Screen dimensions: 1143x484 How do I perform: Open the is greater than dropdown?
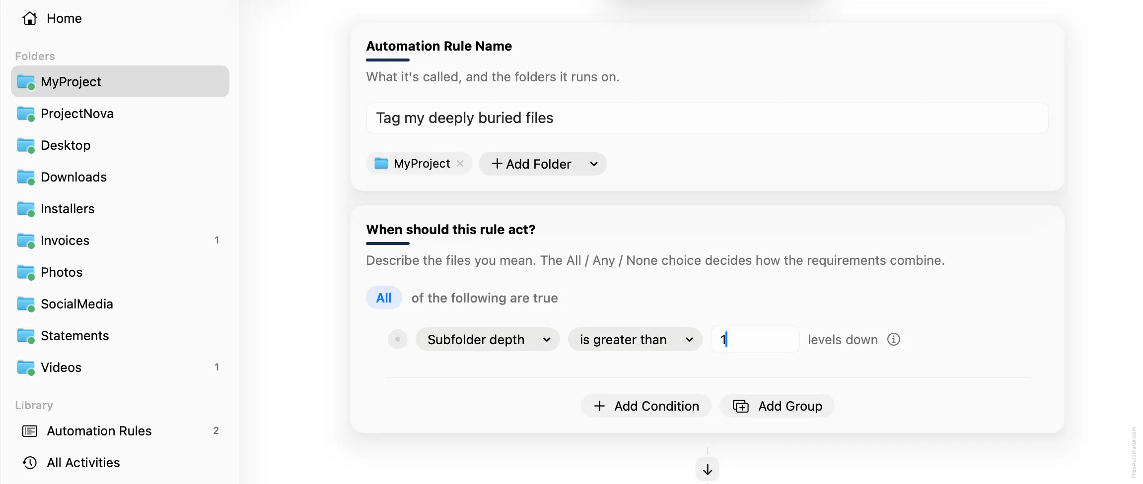pos(635,339)
